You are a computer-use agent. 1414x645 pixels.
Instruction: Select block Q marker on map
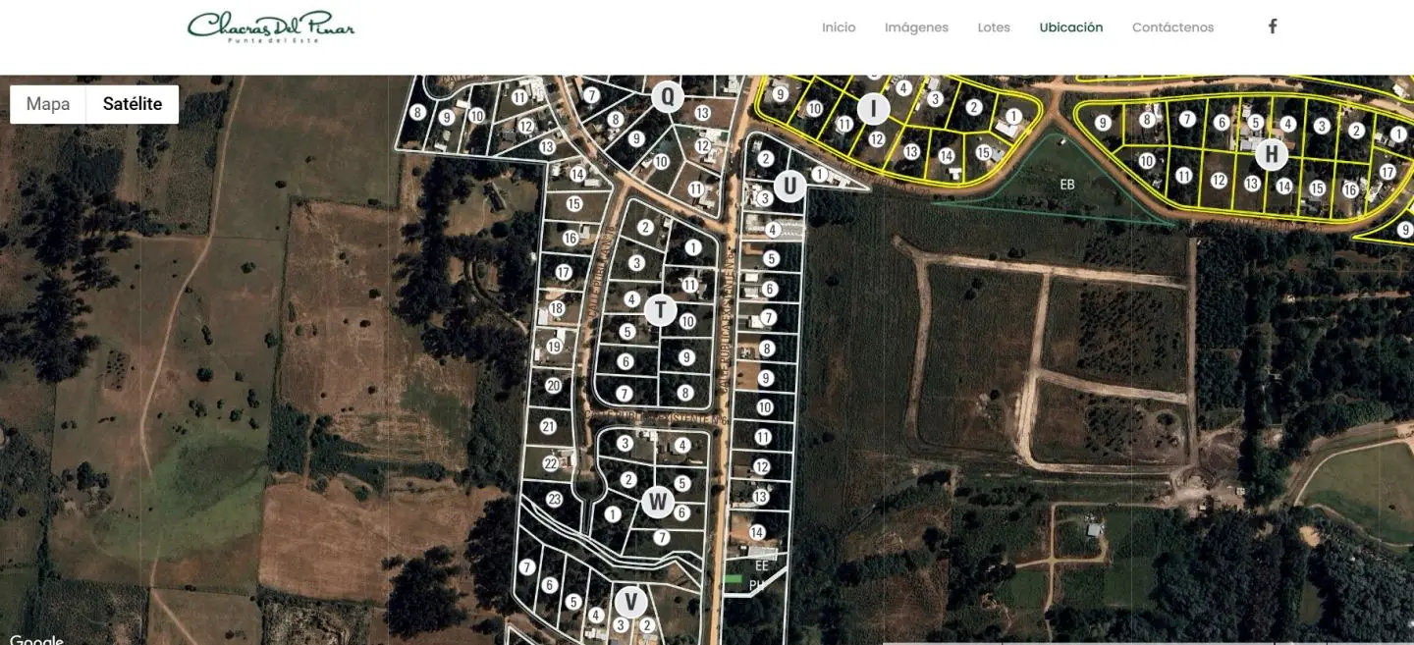668,96
